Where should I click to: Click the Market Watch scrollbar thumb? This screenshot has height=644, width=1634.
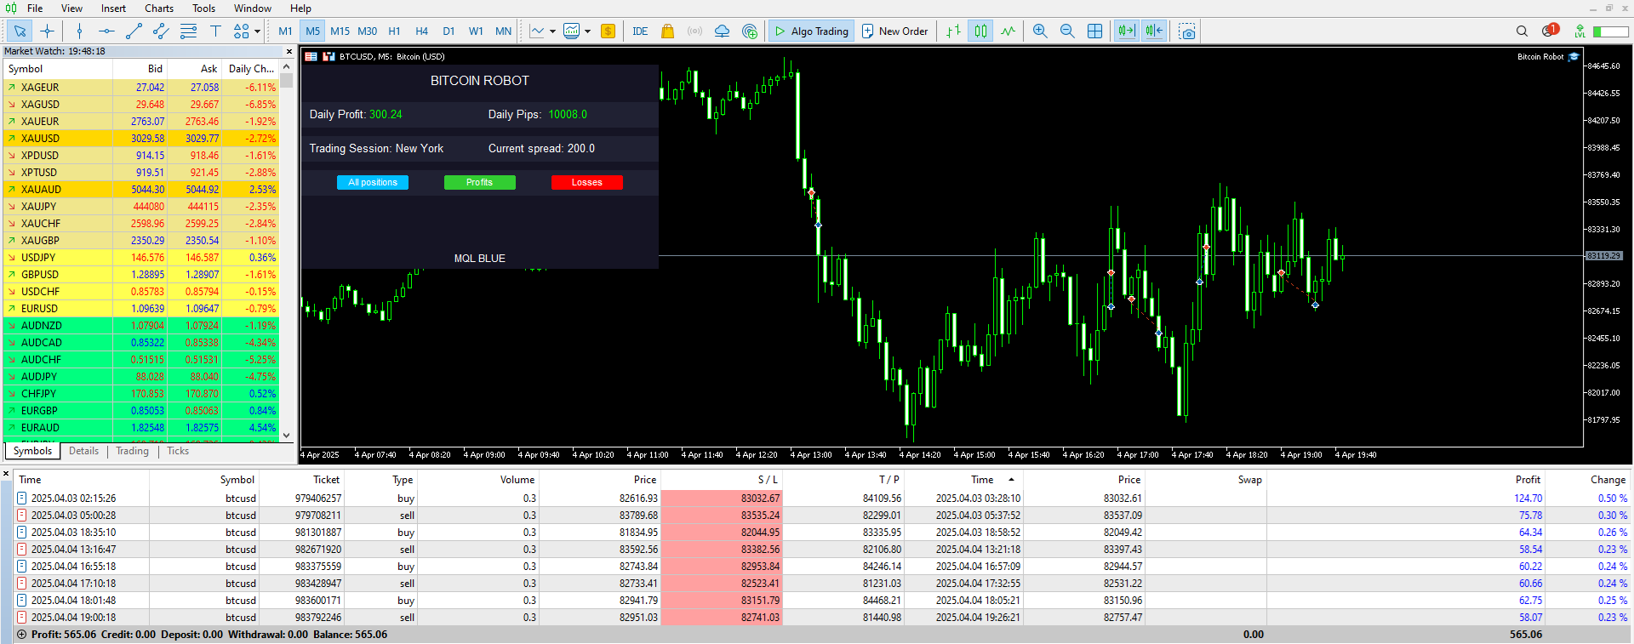click(287, 80)
